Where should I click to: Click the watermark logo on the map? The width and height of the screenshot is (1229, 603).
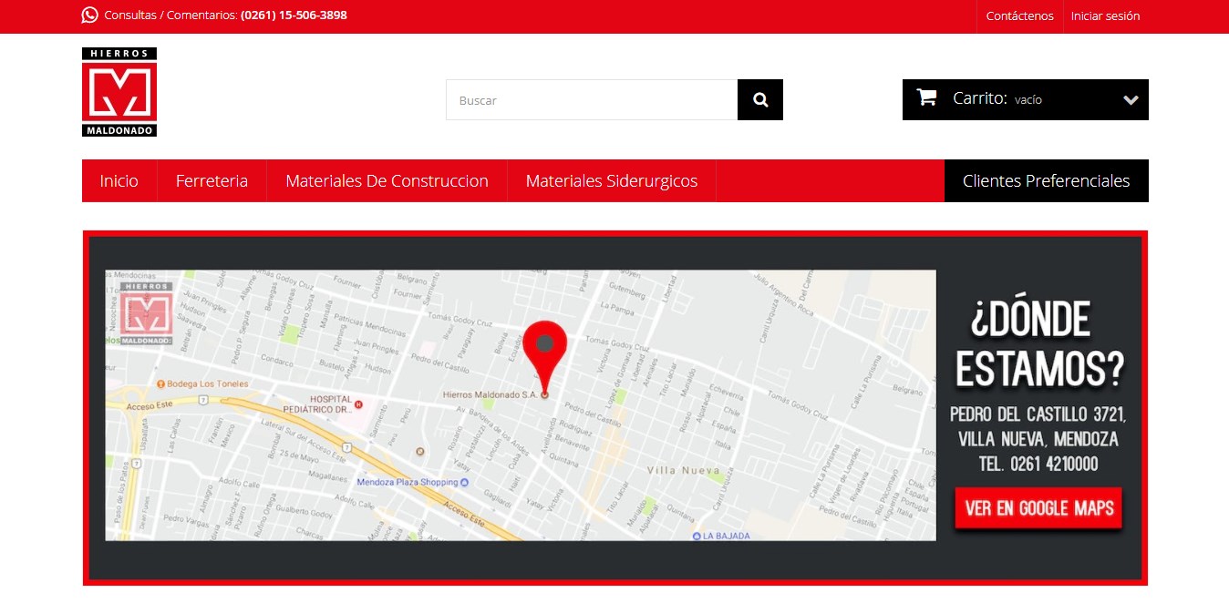(x=147, y=313)
